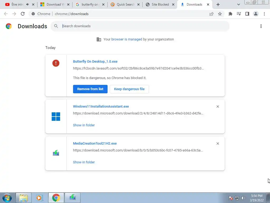The width and height of the screenshot is (270, 203).
Task: Open the Extensions puzzle icon
Action: point(230,14)
